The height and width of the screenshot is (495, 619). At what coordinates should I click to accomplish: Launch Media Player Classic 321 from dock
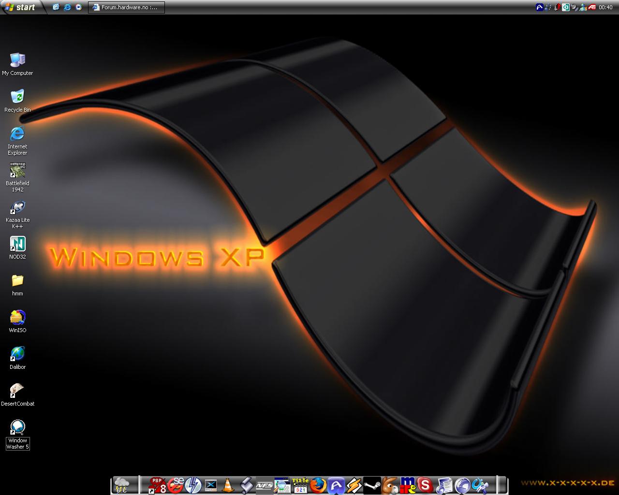pyautogui.click(x=300, y=485)
